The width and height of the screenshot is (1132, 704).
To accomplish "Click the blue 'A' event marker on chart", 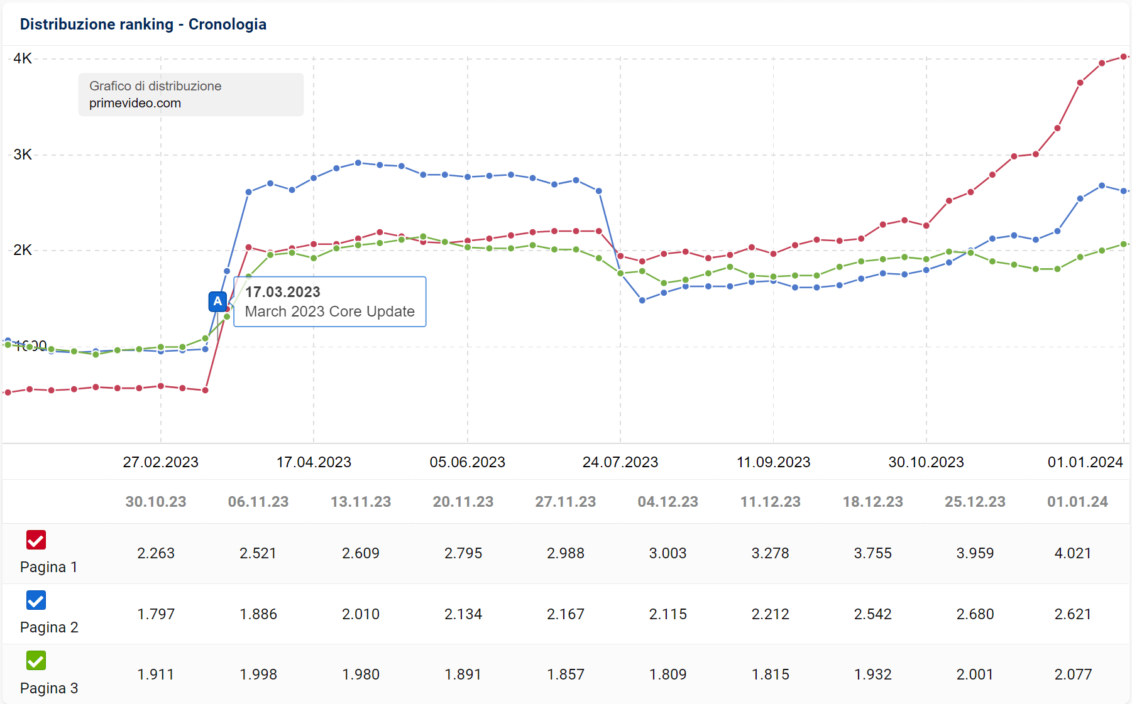I will click(x=217, y=301).
